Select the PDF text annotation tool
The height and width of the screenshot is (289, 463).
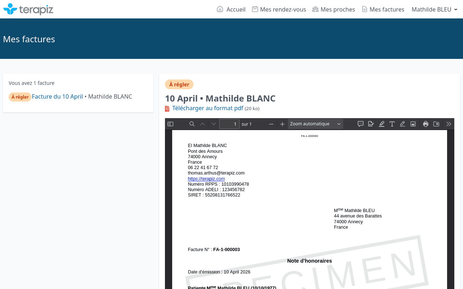coord(392,124)
